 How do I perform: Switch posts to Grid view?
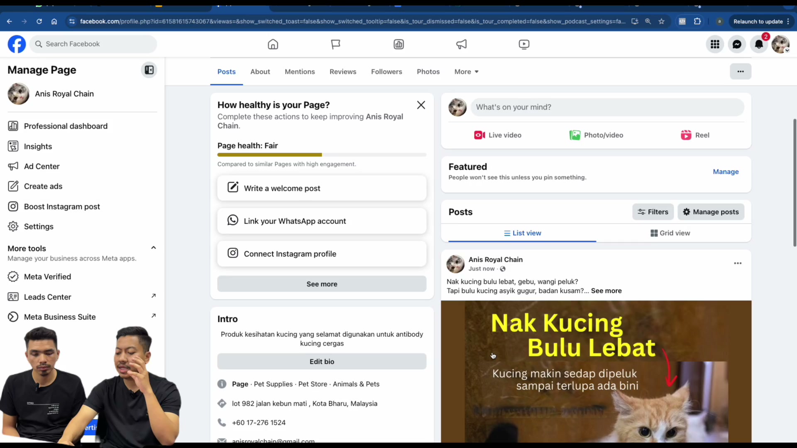tap(670, 233)
